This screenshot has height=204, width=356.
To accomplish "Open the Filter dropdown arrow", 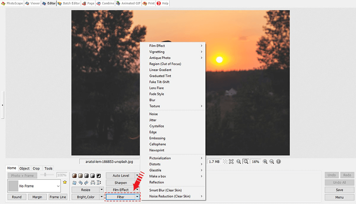I will (137, 197).
